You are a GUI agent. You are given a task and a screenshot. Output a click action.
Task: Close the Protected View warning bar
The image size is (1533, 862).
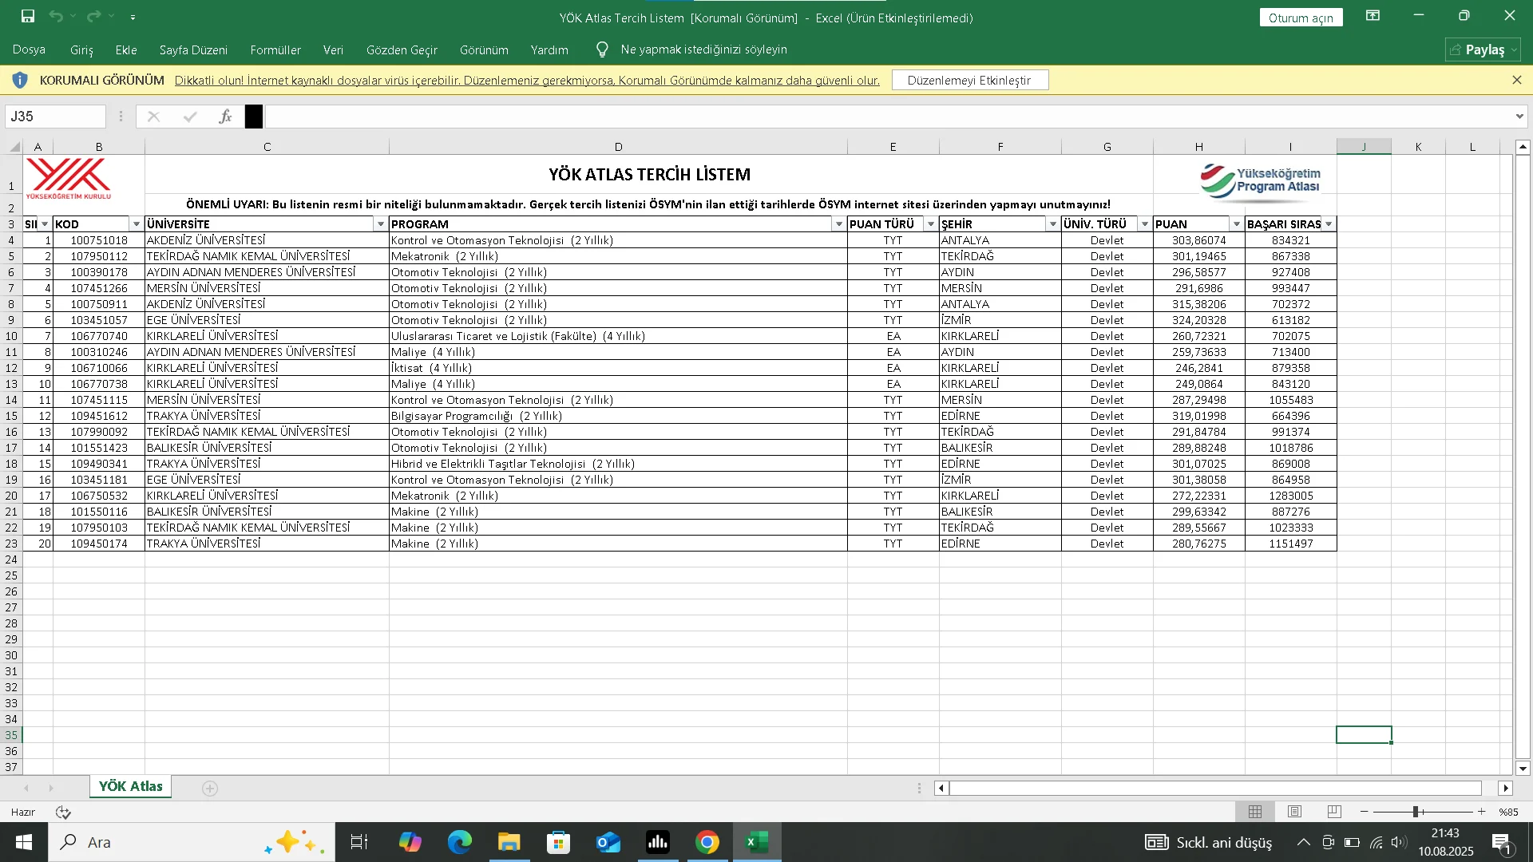(x=1516, y=80)
